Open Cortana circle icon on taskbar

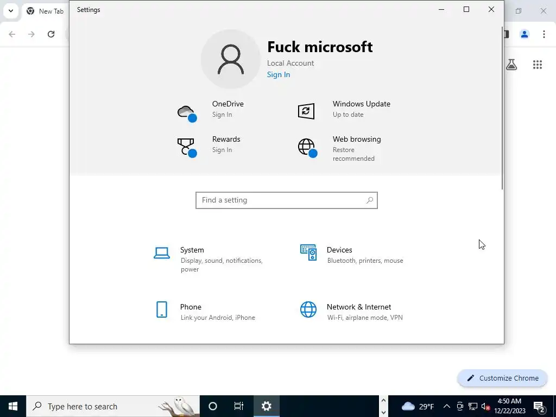point(213,406)
